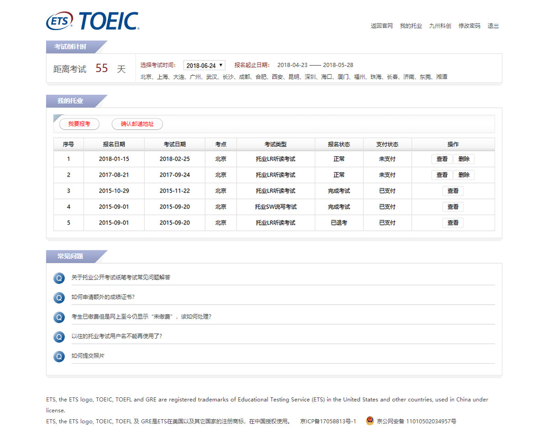This screenshot has width=548, height=437.
Task: Click 退出 to log out
Action: pos(493,26)
